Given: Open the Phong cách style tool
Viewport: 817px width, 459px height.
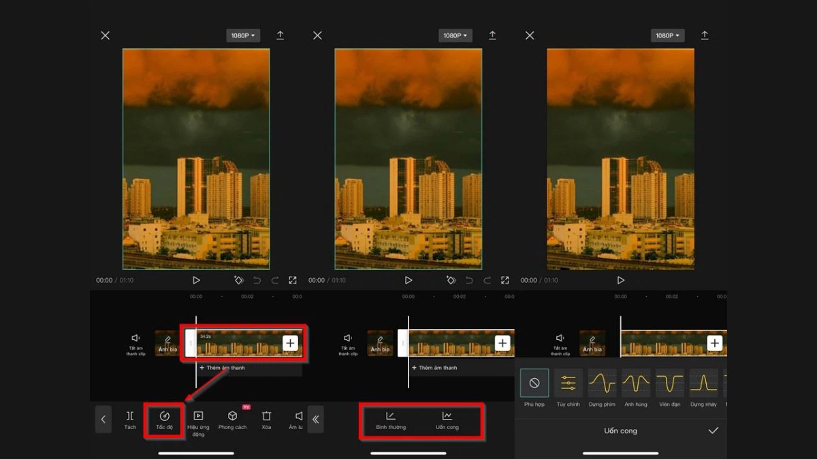Looking at the screenshot, I should coord(232,420).
